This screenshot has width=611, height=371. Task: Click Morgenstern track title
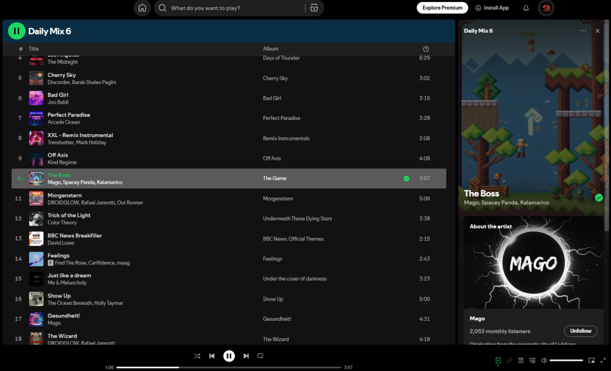point(64,195)
